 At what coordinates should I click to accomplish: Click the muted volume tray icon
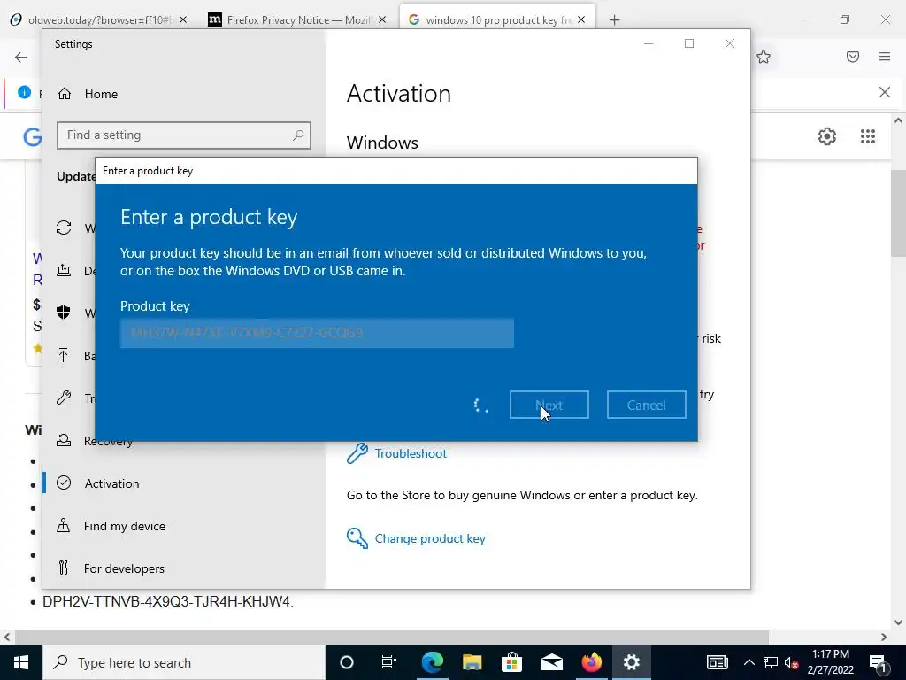pos(792,662)
